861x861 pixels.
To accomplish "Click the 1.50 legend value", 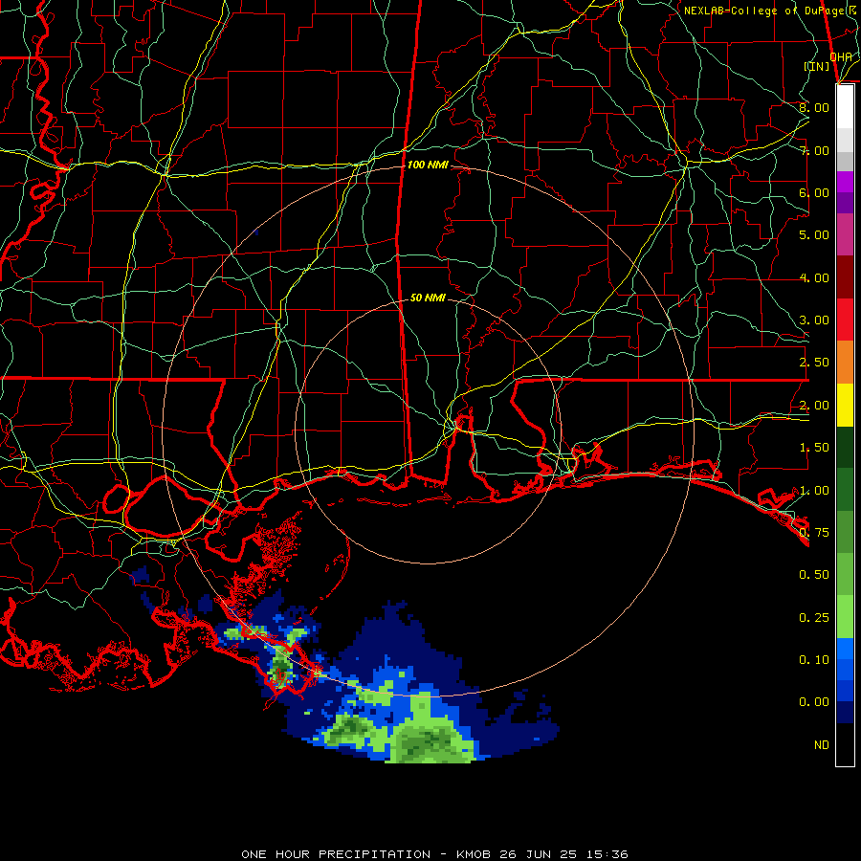I will 814,448.
